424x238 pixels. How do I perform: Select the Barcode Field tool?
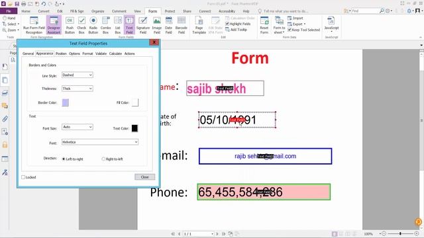(x=182, y=25)
